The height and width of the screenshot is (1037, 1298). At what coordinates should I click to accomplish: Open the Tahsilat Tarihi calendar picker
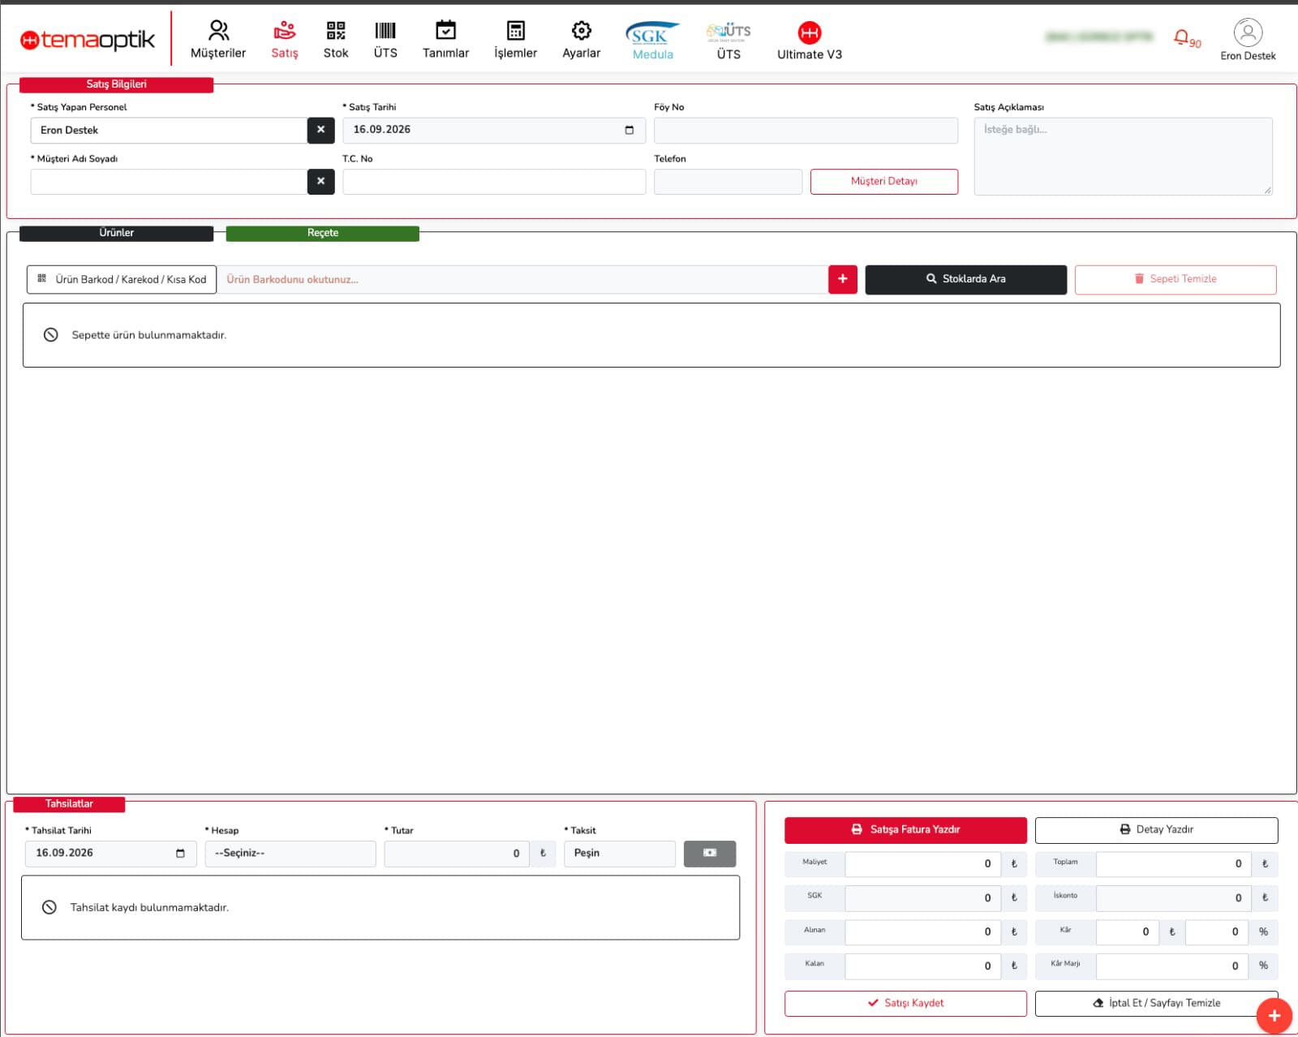pos(180,853)
